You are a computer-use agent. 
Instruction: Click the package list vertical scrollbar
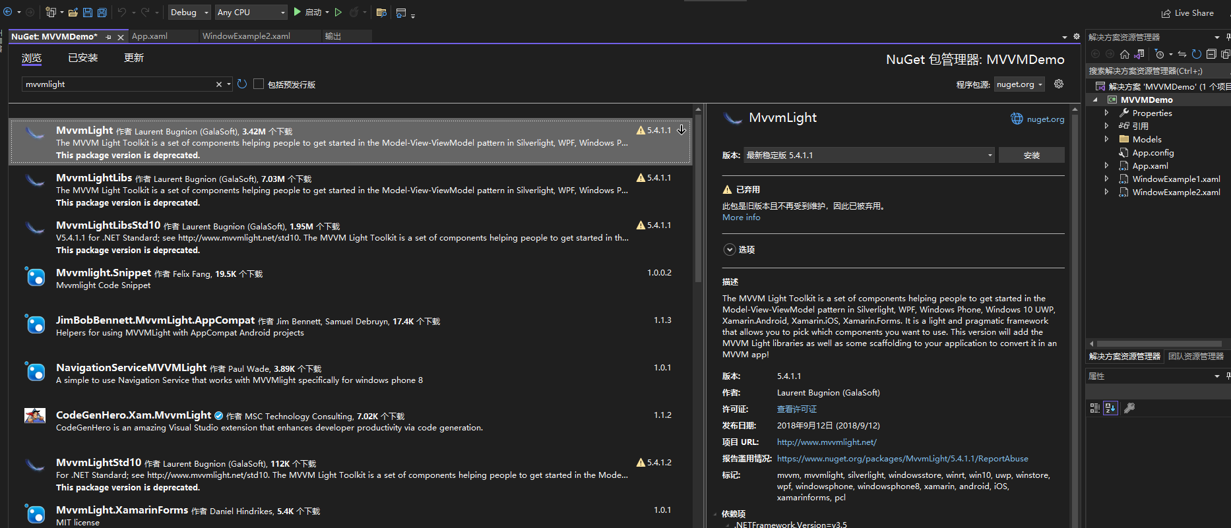click(698, 198)
